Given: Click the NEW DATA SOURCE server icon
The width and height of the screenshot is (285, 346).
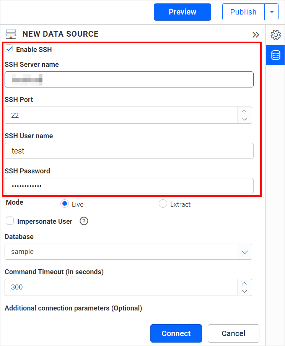Looking at the screenshot, I should click(x=11, y=34).
